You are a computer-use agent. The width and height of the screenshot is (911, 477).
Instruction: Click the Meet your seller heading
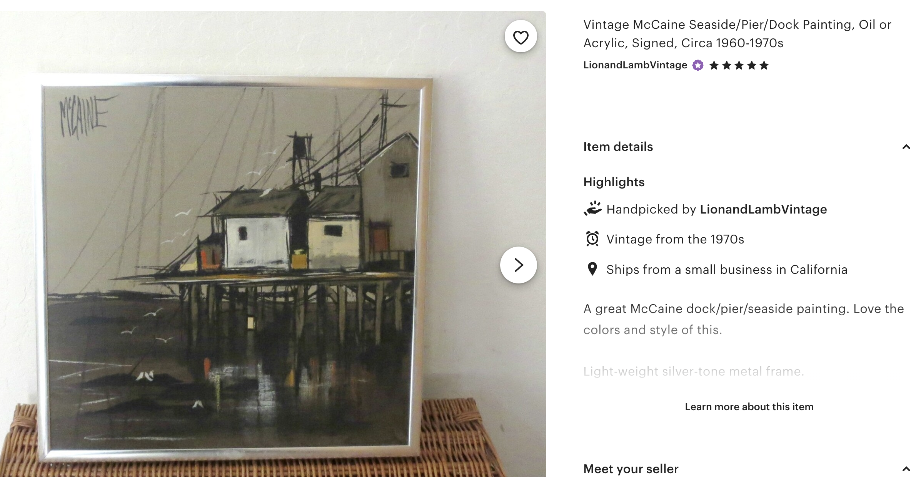click(x=631, y=469)
